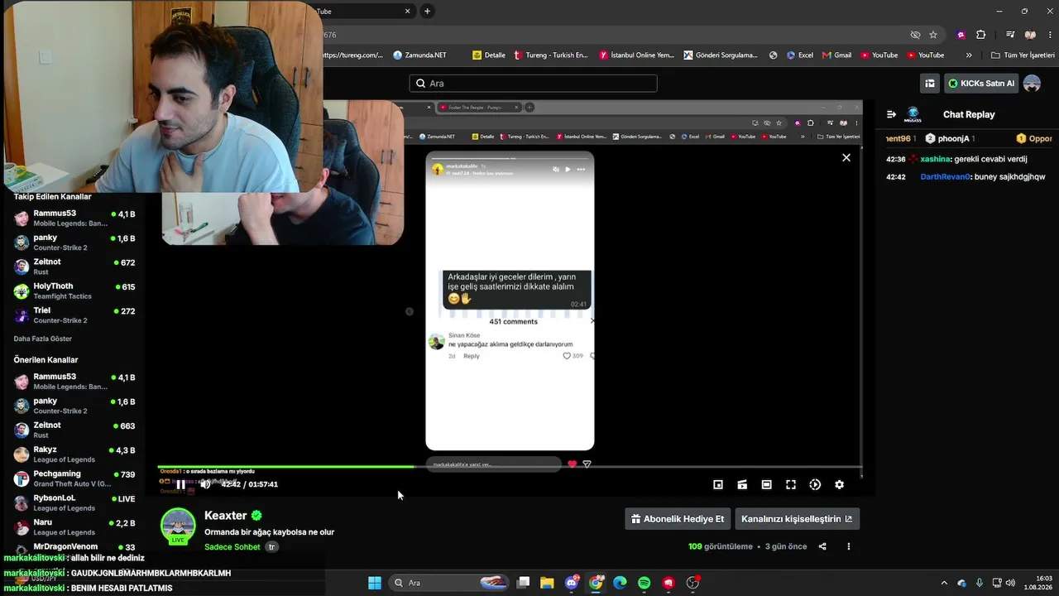Open the Keaxter channel avatar

tap(178, 526)
